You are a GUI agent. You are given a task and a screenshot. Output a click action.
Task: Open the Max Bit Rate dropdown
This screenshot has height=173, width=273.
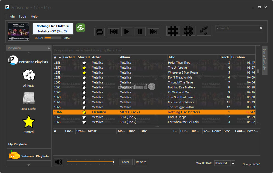tap(233, 163)
